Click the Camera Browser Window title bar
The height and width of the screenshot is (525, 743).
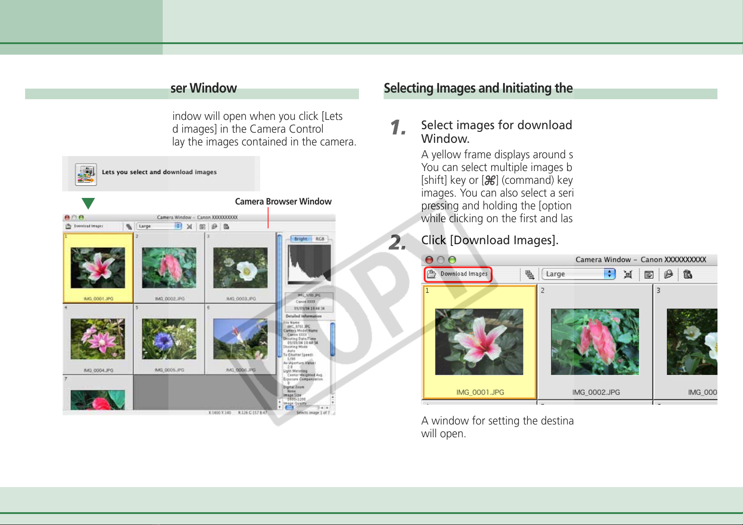point(199,217)
